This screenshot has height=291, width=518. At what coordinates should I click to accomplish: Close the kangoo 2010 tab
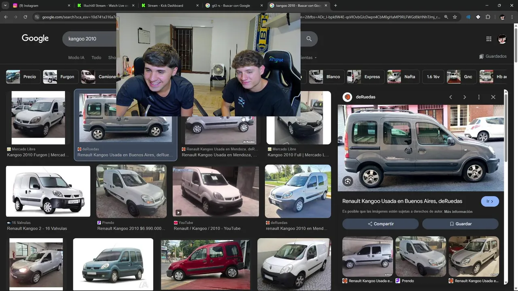[326, 6]
